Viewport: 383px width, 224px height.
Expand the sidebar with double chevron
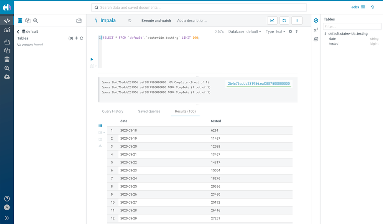click(x=7, y=218)
